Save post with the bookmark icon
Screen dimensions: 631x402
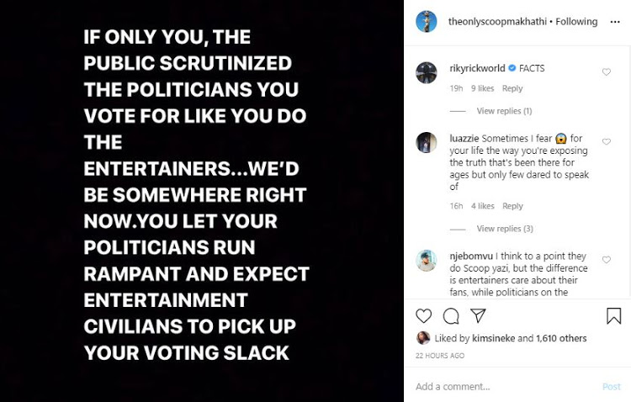(x=613, y=316)
